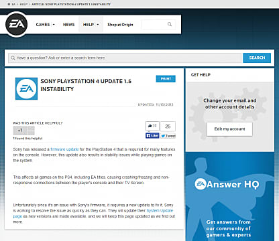
Task: Open the firmware update link
Action: click(x=64, y=149)
